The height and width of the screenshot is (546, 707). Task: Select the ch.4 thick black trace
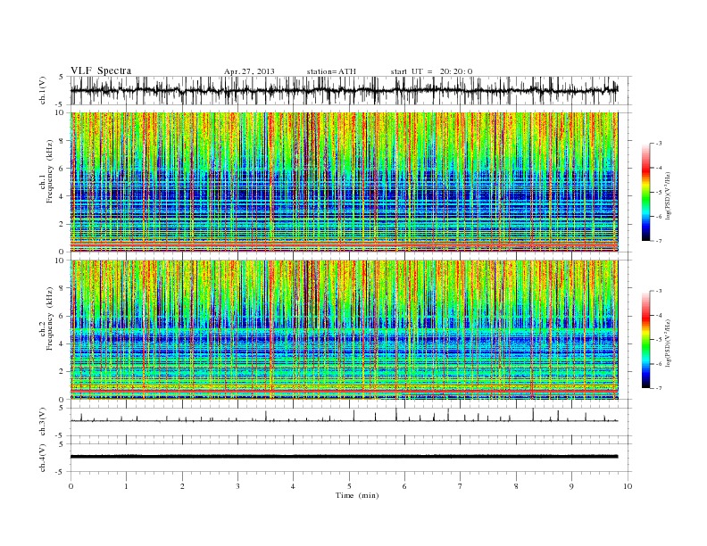tap(344, 457)
